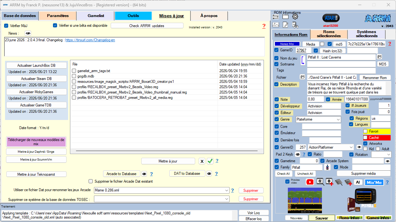This screenshot has width=396, height=222.
Task: Check the gamelist_arrm_tags.txt file checkbox
Action: tap(74, 71)
